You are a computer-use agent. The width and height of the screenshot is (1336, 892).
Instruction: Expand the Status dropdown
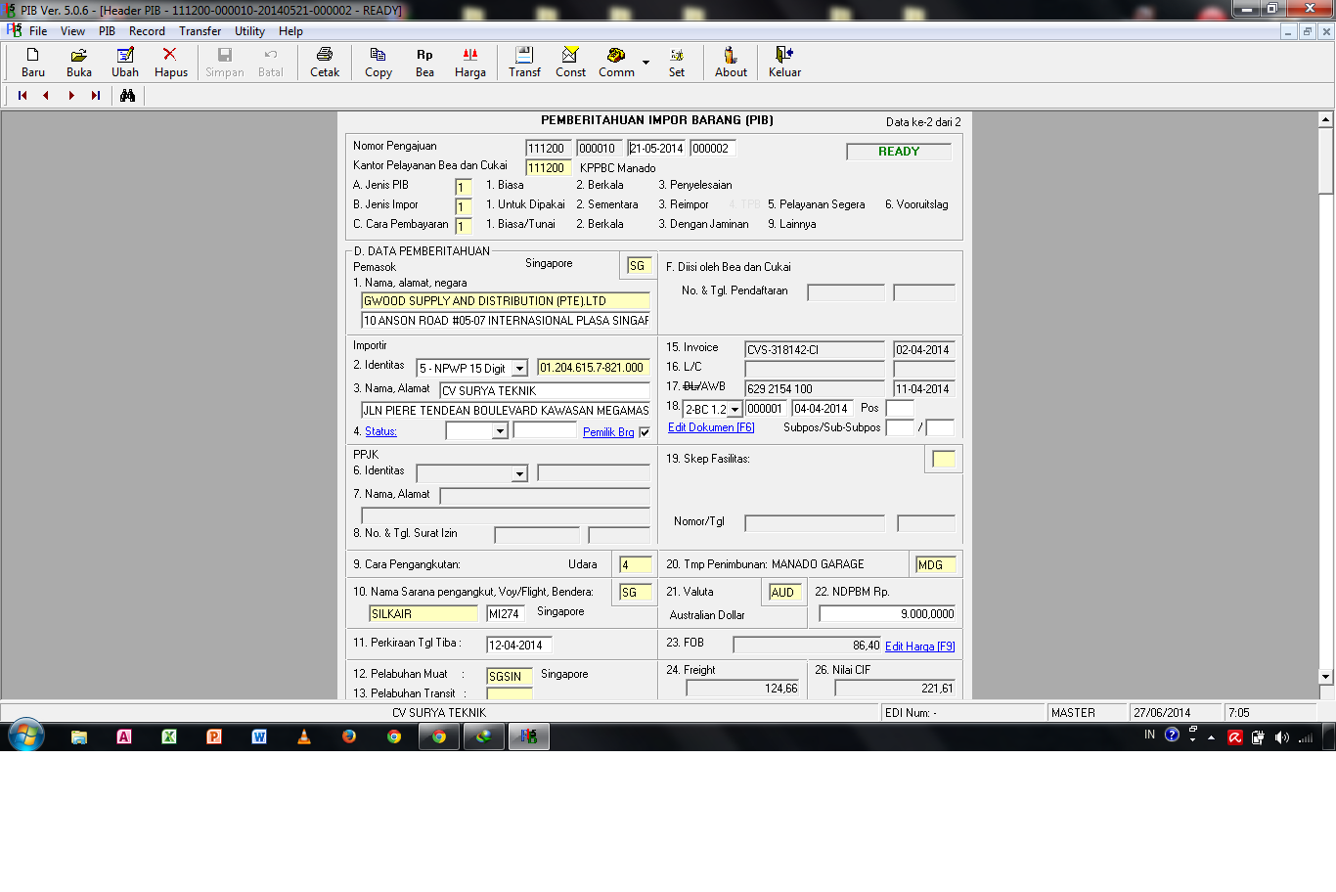tap(500, 431)
